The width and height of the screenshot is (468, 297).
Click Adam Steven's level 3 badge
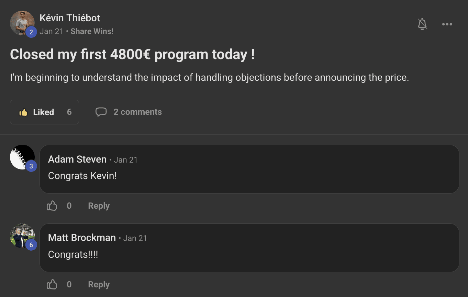click(31, 166)
